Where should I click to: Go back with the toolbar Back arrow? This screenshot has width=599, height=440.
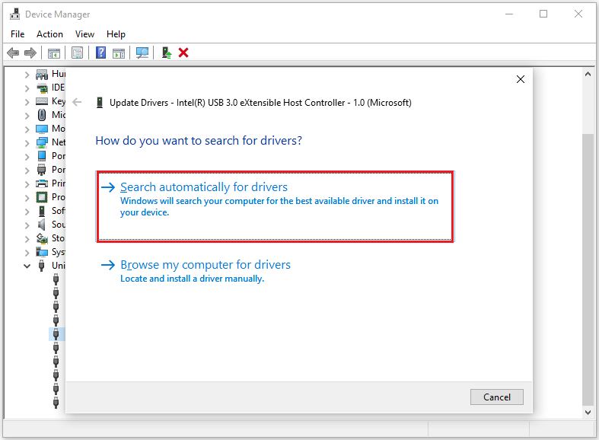point(13,53)
